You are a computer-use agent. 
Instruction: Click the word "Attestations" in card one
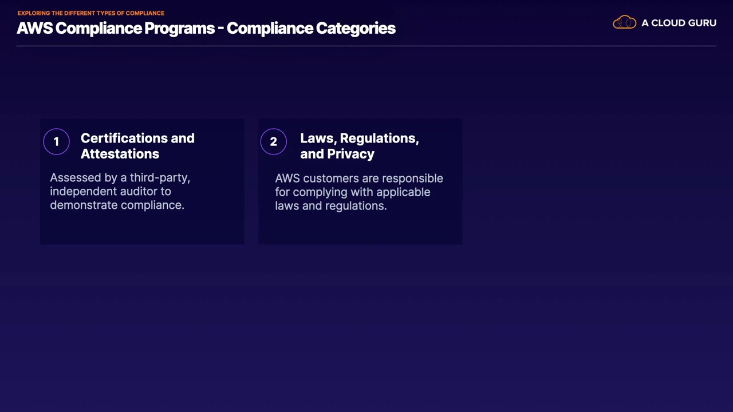click(120, 154)
